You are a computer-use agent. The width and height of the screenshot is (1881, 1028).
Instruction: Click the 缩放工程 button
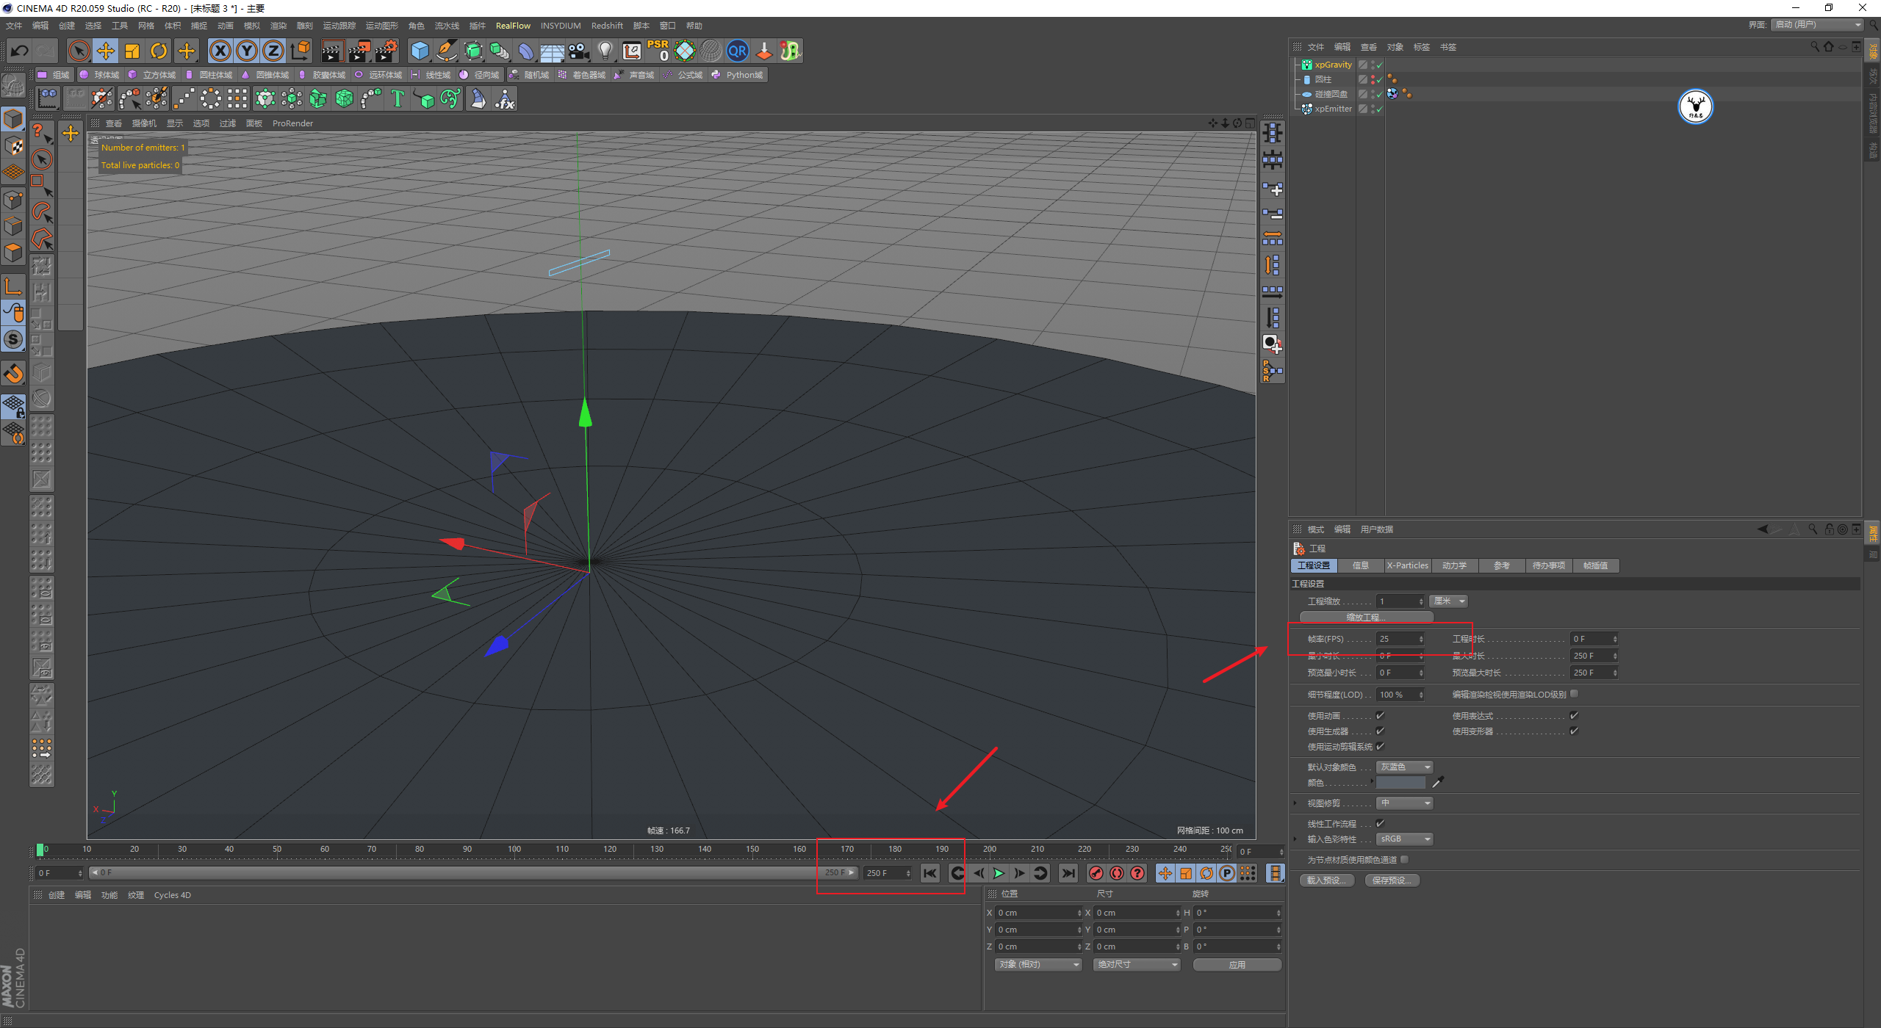point(1366,617)
